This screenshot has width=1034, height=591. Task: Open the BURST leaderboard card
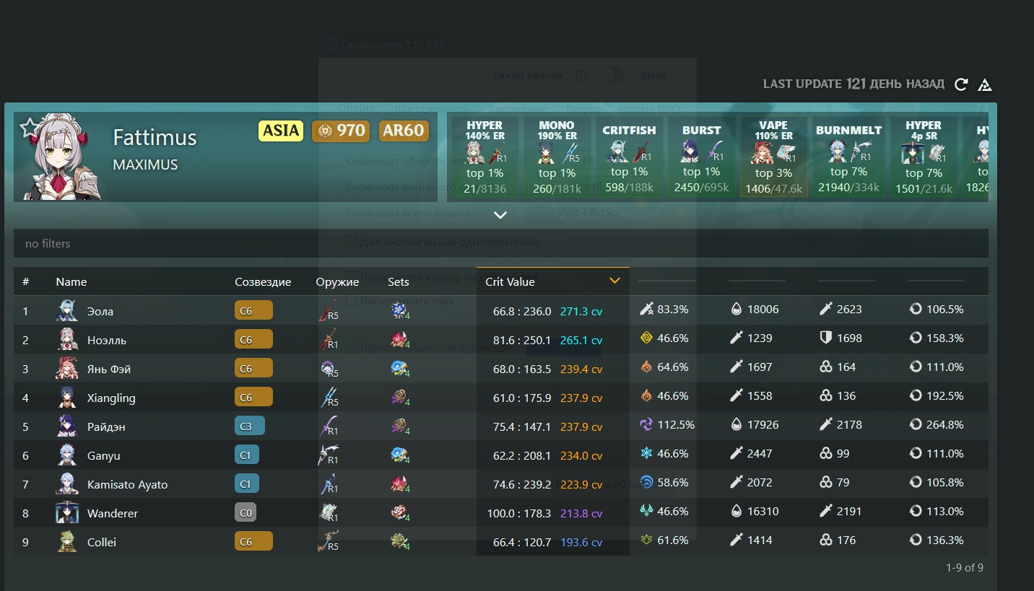coord(702,157)
